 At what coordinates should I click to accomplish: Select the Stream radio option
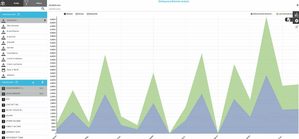pos(80,14)
